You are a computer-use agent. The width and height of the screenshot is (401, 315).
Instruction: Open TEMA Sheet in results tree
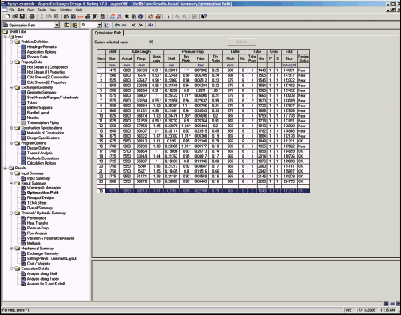(x=37, y=203)
